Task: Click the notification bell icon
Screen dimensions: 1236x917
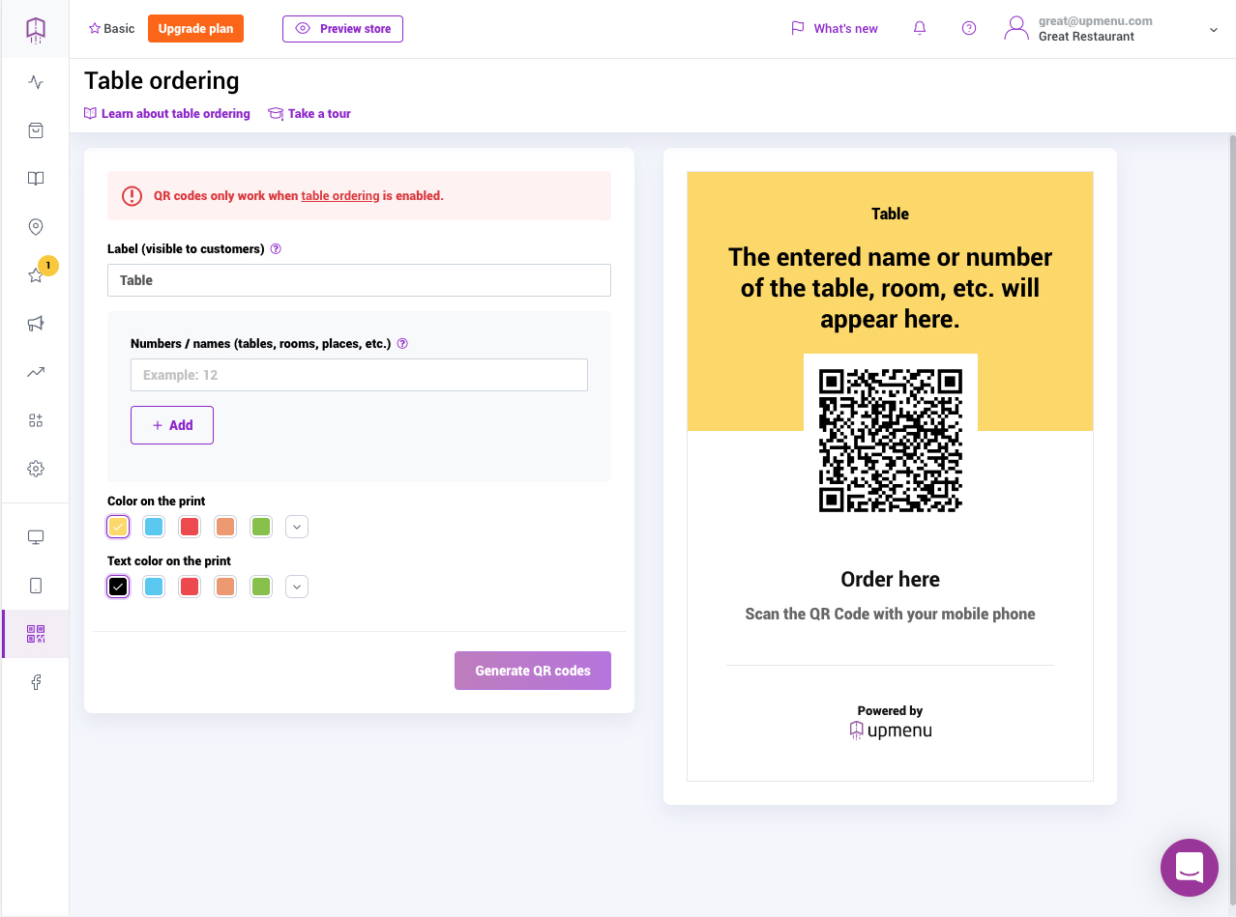Action: tap(920, 28)
